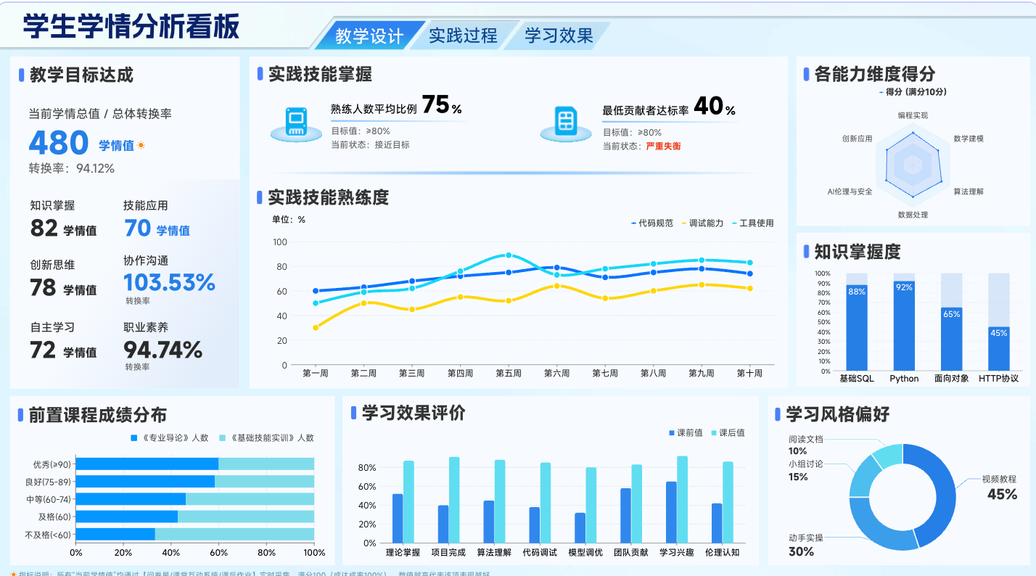Click the 学习兴趣 课后值 bar

(x=682, y=499)
